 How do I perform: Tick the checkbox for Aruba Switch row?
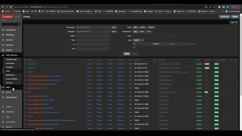point(25,64)
